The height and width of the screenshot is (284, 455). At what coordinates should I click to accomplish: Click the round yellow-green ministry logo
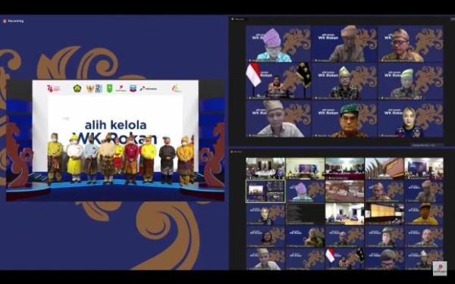point(77,89)
